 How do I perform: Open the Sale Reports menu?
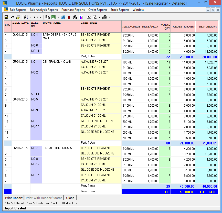click(18, 10)
